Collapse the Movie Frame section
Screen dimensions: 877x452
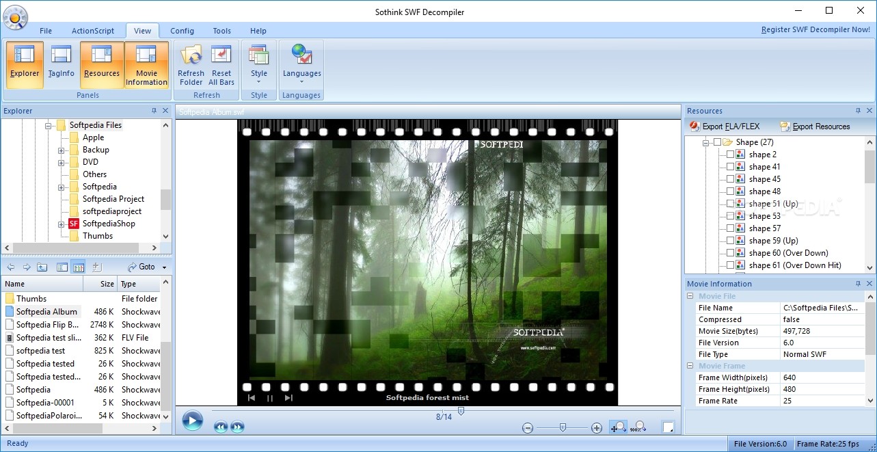pos(690,366)
